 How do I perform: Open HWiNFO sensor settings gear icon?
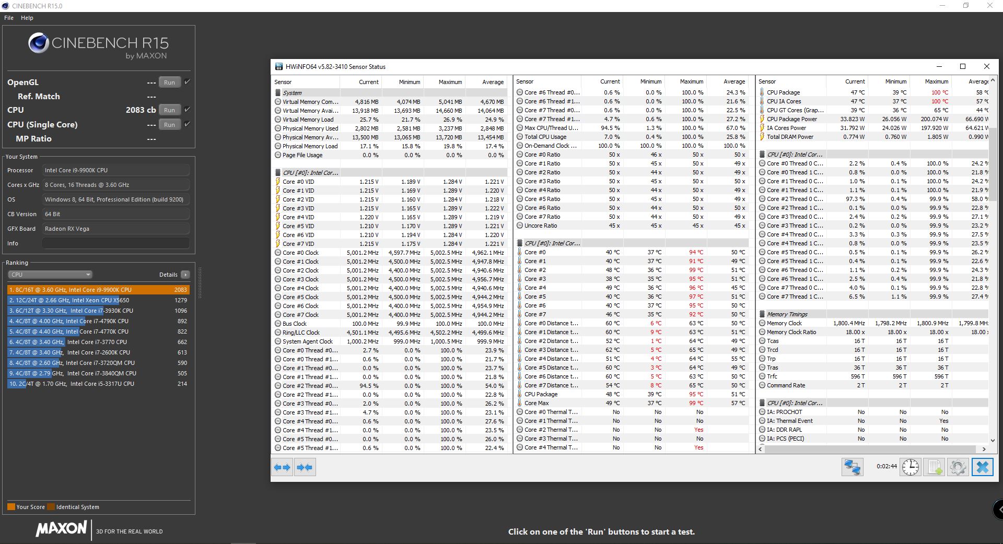pyautogui.click(x=958, y=467)
